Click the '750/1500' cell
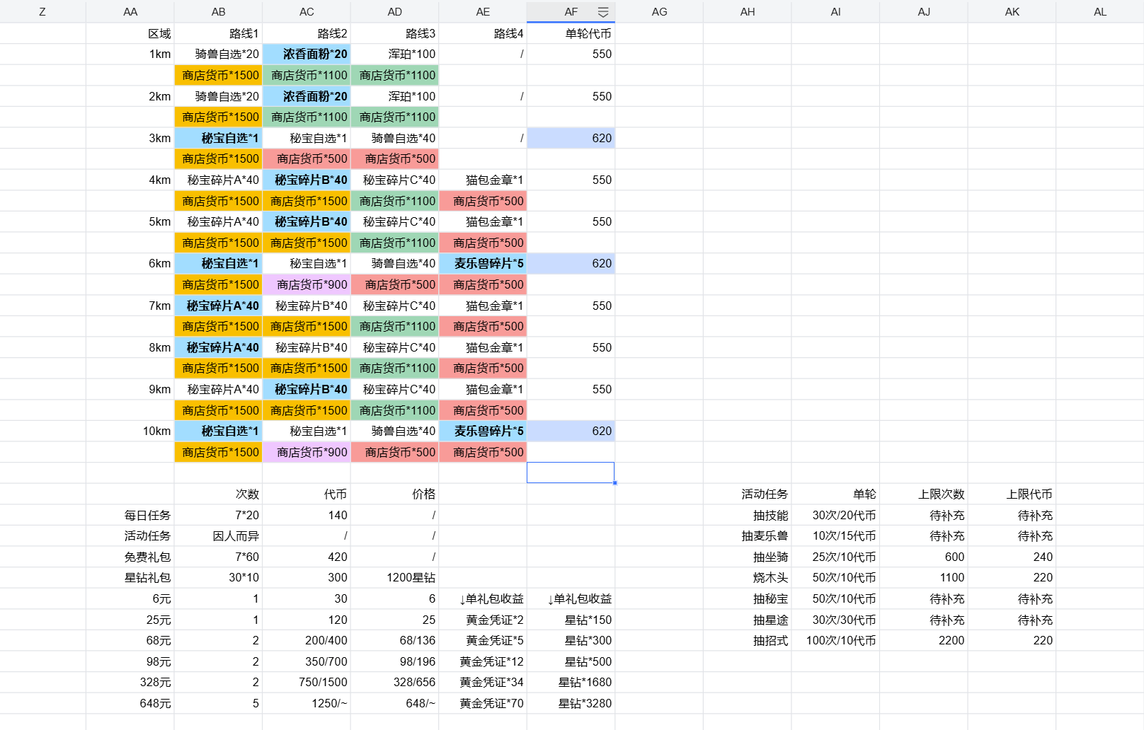 tap(307, 683)
